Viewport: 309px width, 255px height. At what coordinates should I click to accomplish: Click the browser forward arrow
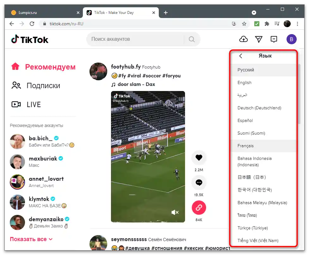click(x=22, y=24)
